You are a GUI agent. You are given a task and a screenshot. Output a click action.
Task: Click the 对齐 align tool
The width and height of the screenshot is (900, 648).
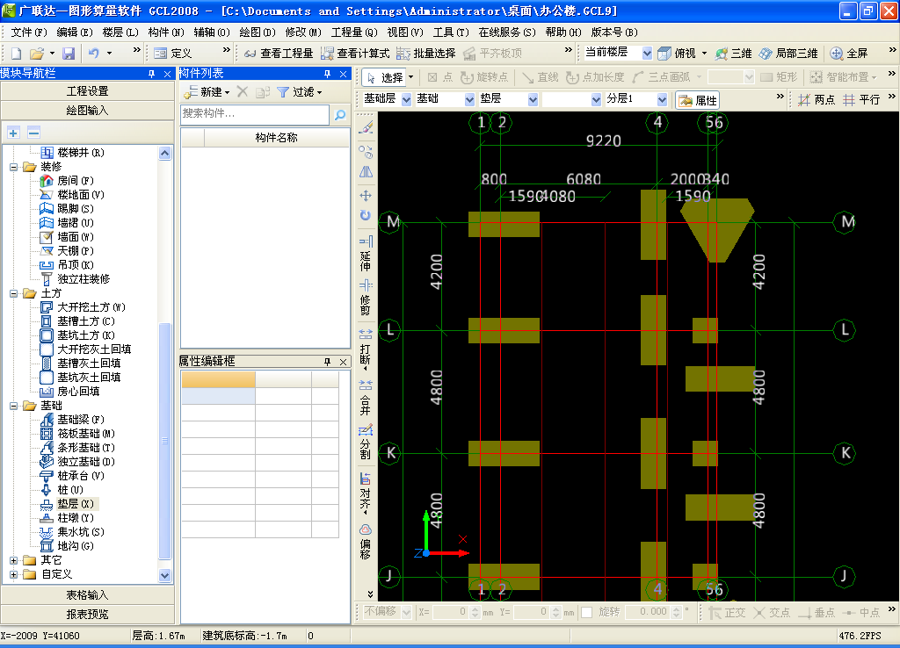pos(366,492)
